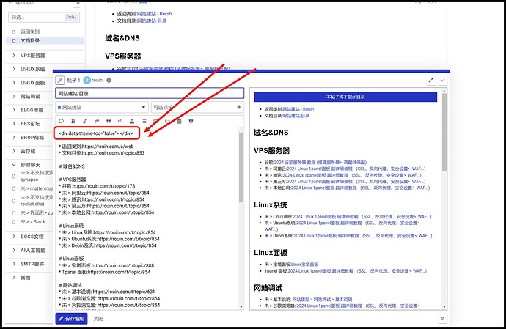Screen dimensions: 506x329
Task: Click the info icon next to rouin
Action: tap(109, 81)
